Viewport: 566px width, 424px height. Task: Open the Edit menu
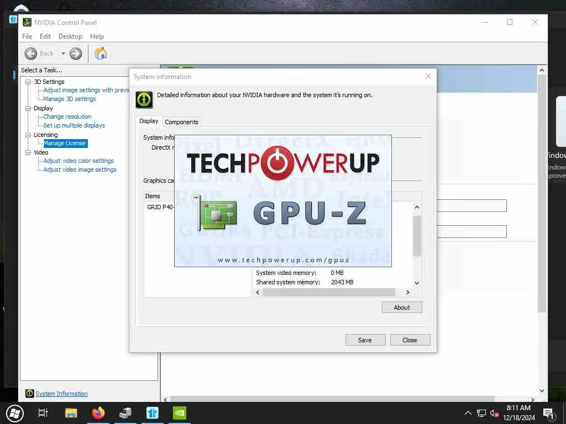click(x=45, y=36)
